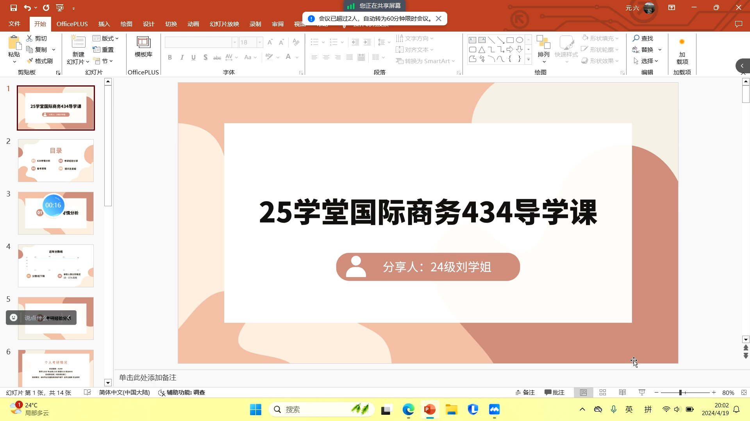The height and width of the screenshot is (421, 750).
Task: Open the 版式 layout dropdown
Action: point(105,38)
